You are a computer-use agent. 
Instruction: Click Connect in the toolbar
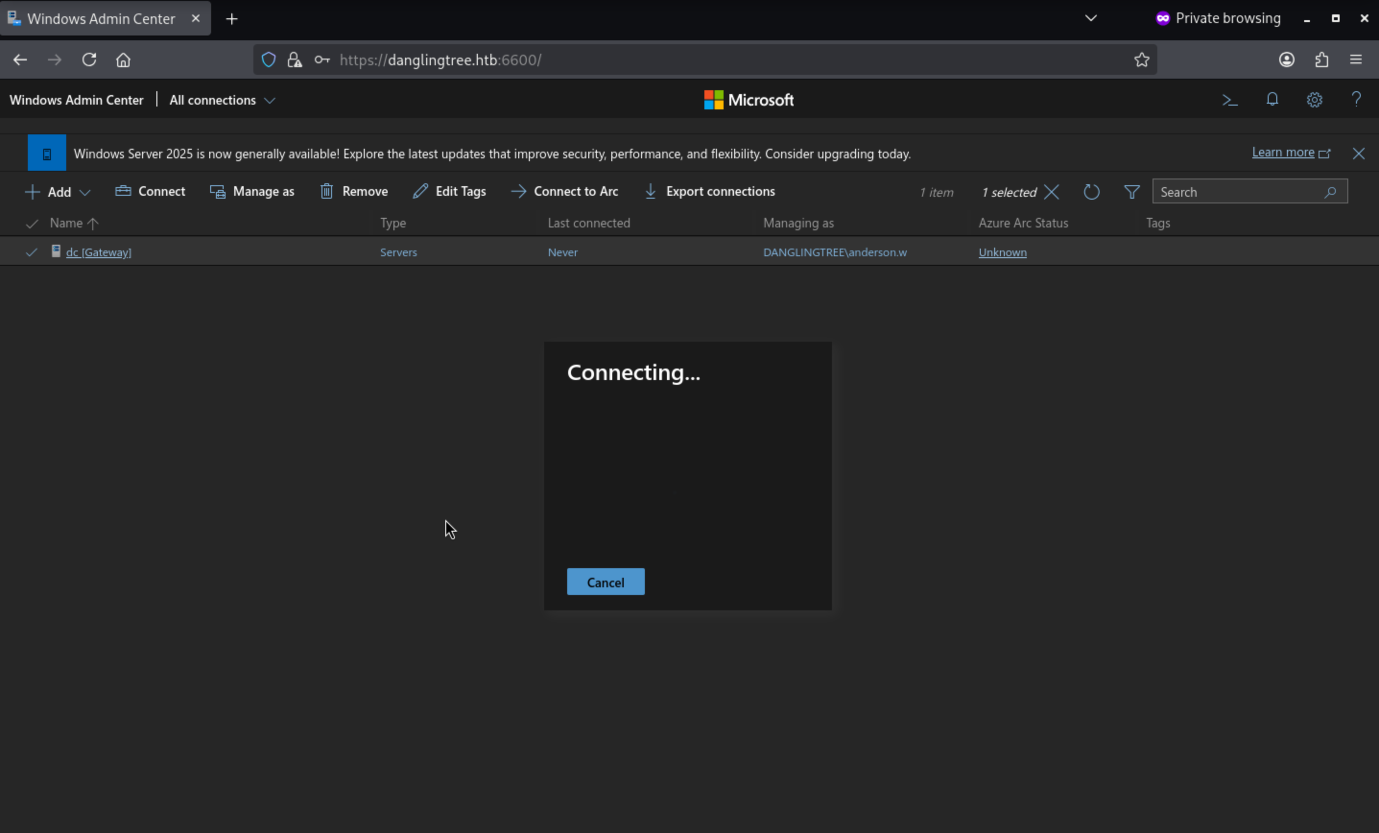(150, 191)
